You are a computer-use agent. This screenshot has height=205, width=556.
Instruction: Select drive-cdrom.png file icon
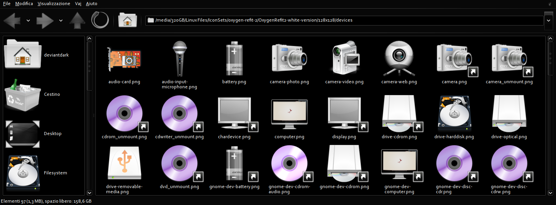click(x=402, y=113)
